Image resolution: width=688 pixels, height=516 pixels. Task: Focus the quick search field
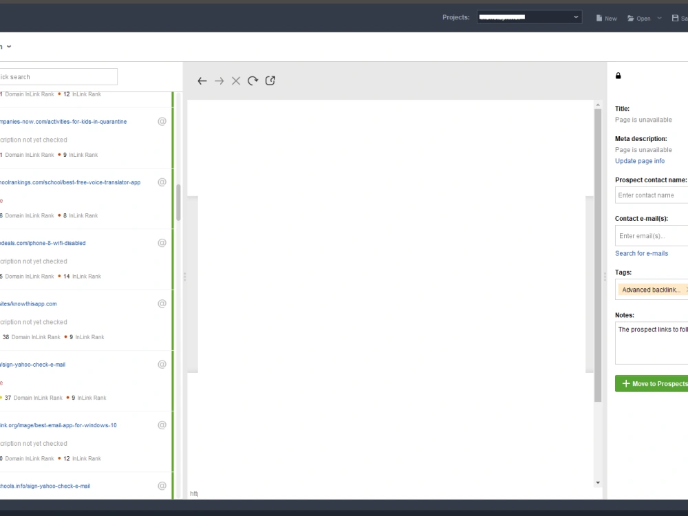coord(58,77)
